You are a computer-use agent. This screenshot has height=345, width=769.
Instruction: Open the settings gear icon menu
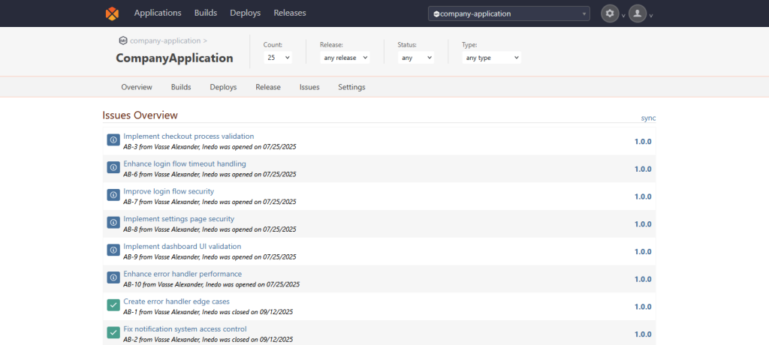coord(610,13)
